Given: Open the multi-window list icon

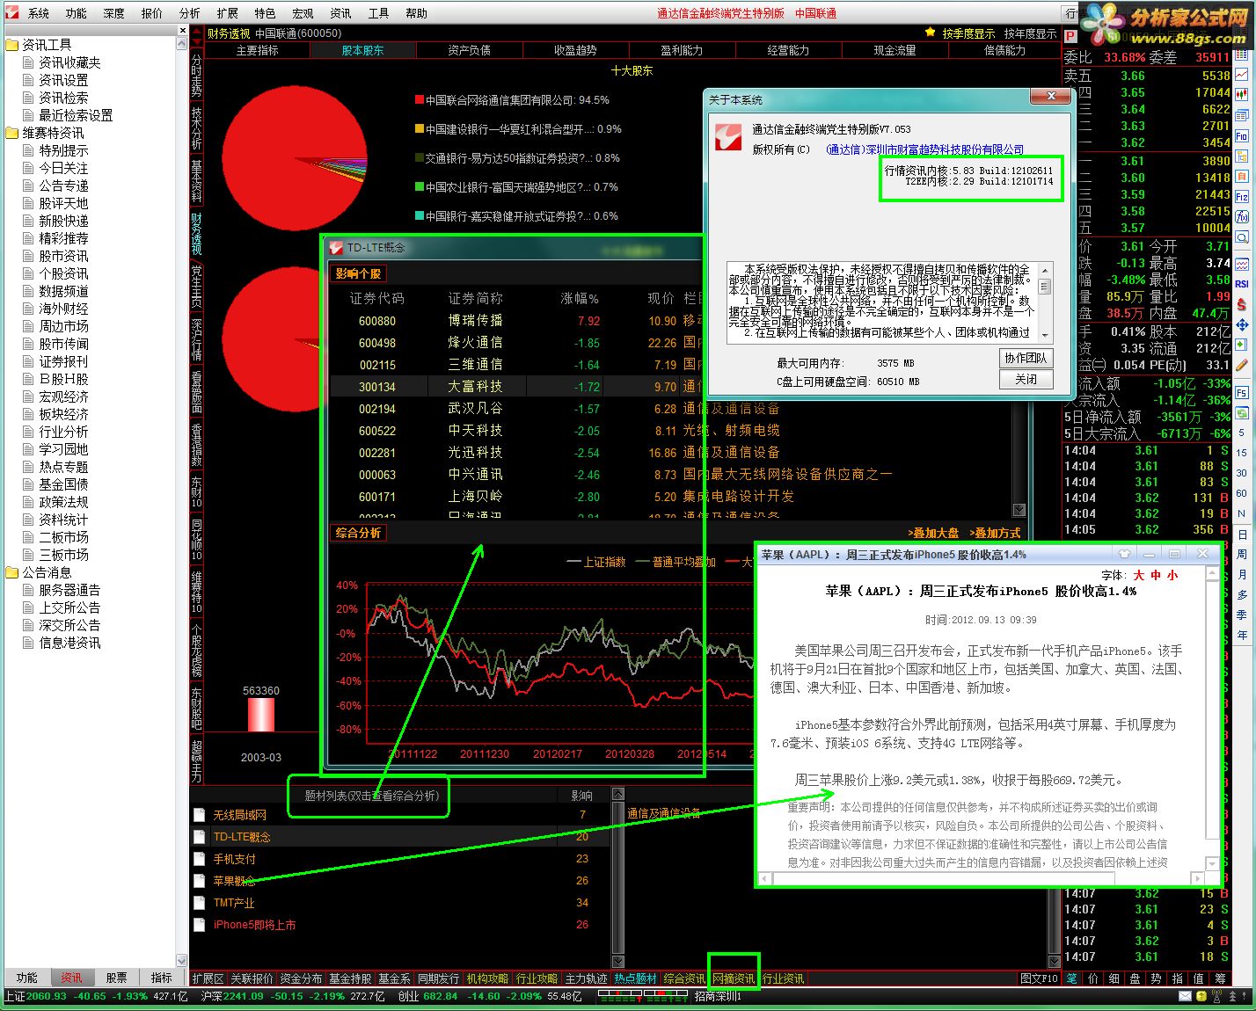Looking at the screenshot, I should coord(1242,116).
